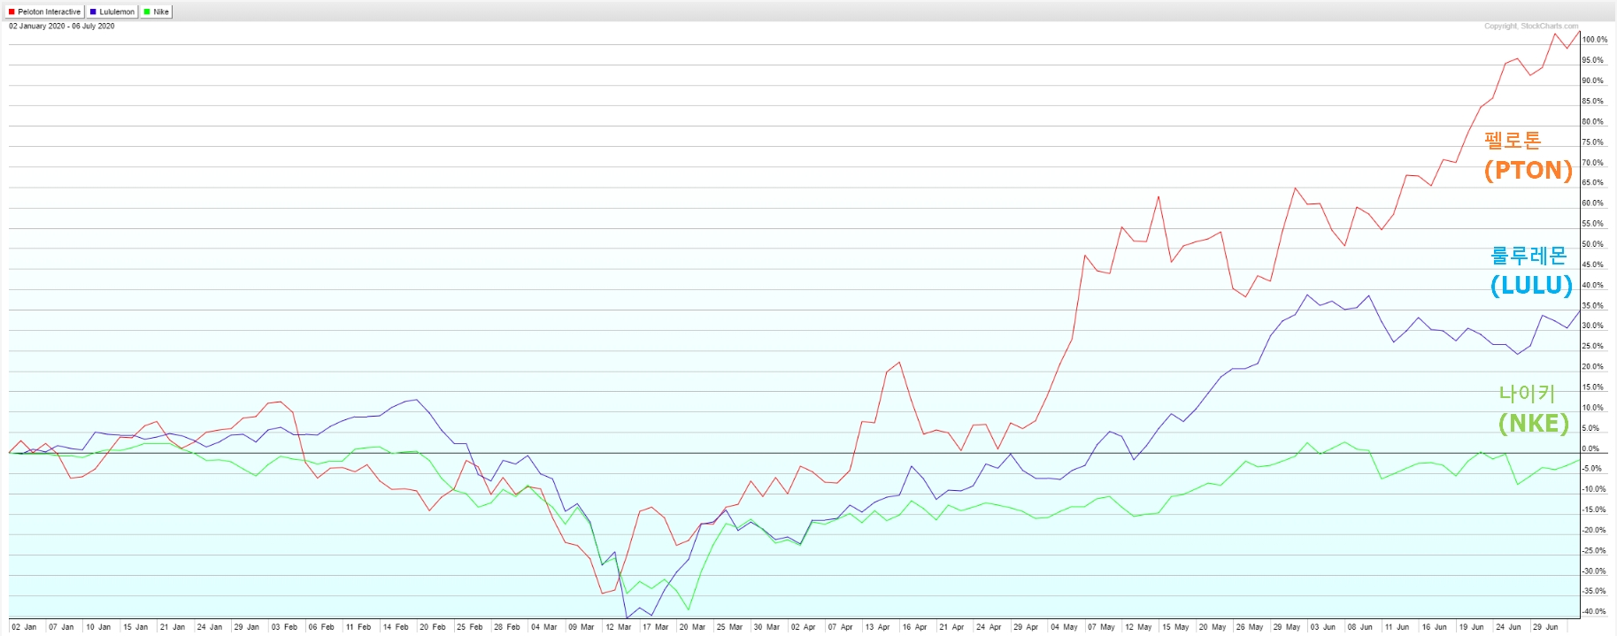Click the 40.0% y-axis label
The width and height of the screenshot is (1617, 636).
click(x=1593, y=285)
